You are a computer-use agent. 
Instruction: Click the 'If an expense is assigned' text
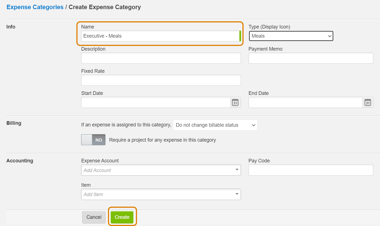point(126,125)
